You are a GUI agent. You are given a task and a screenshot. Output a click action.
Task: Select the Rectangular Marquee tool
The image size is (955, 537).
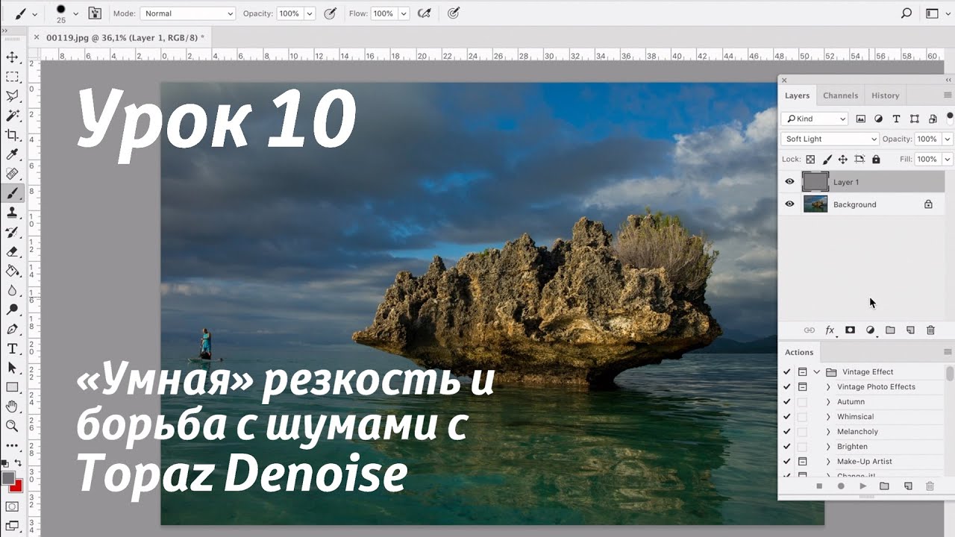click(x=12, y=77)
